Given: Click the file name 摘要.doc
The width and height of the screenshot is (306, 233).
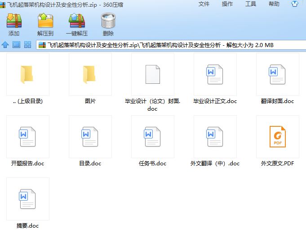Looking at the screenshot, I should [27, 225].
